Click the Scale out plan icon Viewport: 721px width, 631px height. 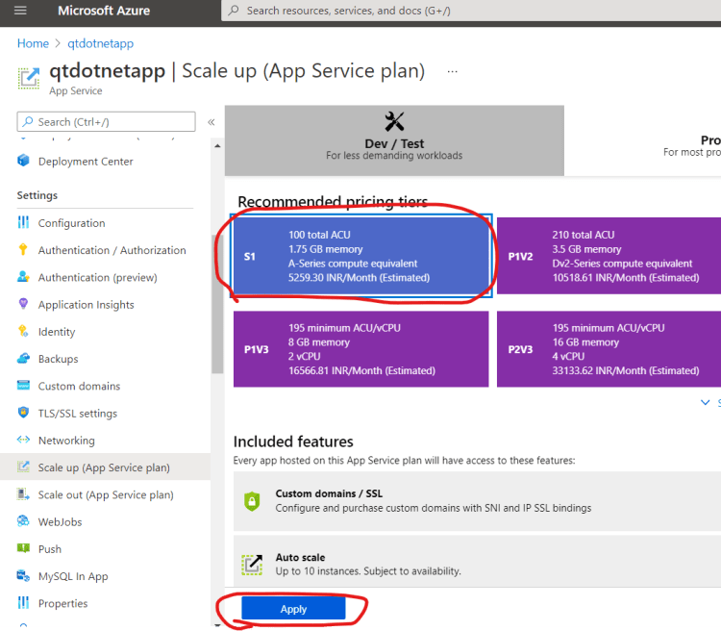click(23, 493)
